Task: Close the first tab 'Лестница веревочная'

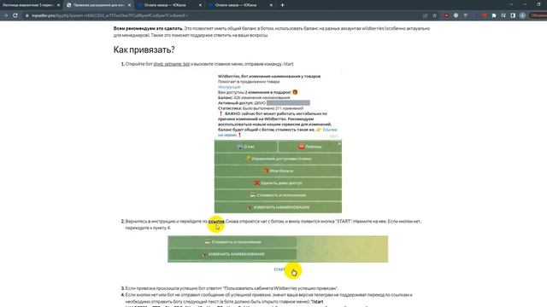Action: (x=58, y=5)
